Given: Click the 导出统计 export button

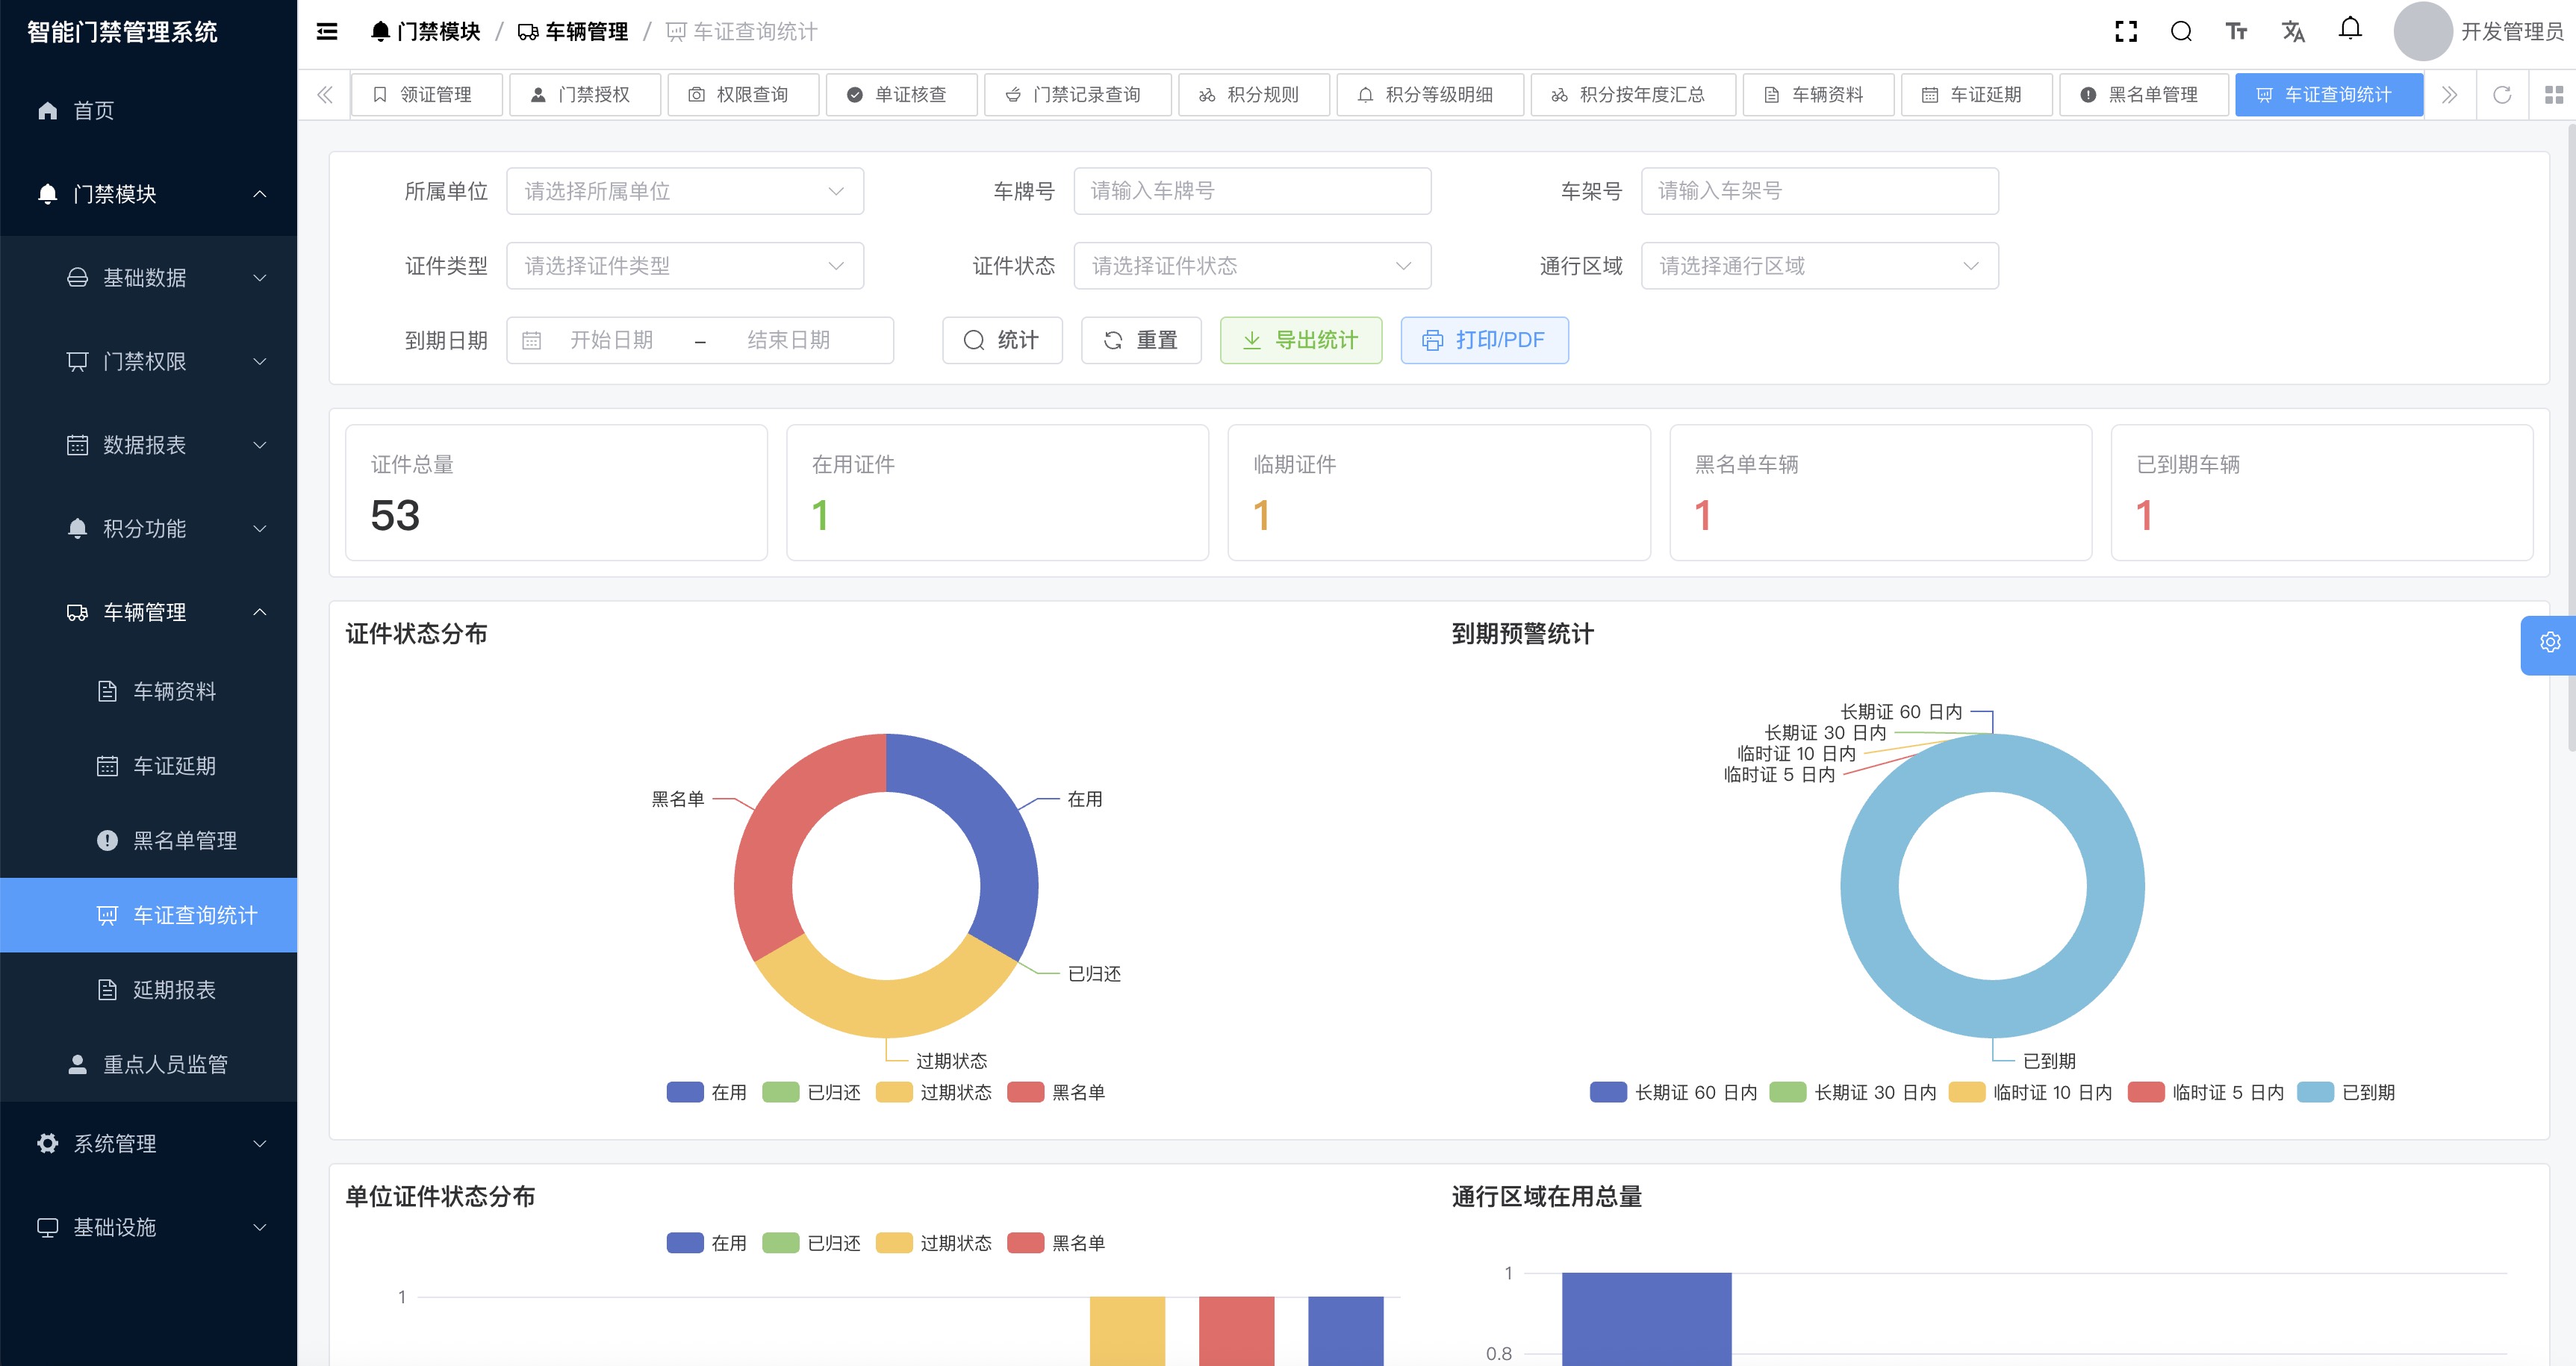Looking at the screenshot, I should tap(1301, 341).
